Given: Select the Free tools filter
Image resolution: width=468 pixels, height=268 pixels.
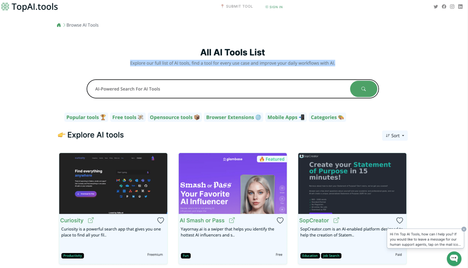Looking at the screenshot, I should pos(128,117).
